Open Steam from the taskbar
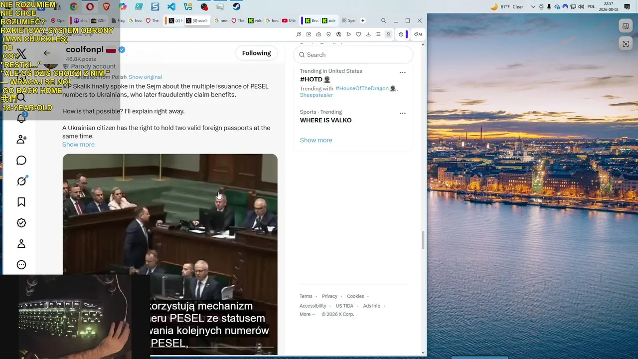Screen dimensions: 638x359 237,6
